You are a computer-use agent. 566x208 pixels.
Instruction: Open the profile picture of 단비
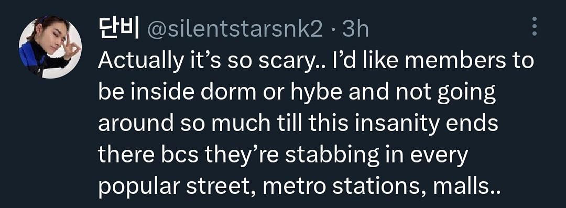(50, 47)
